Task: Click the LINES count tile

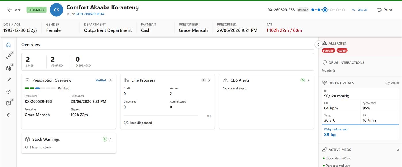Action: 30,62
